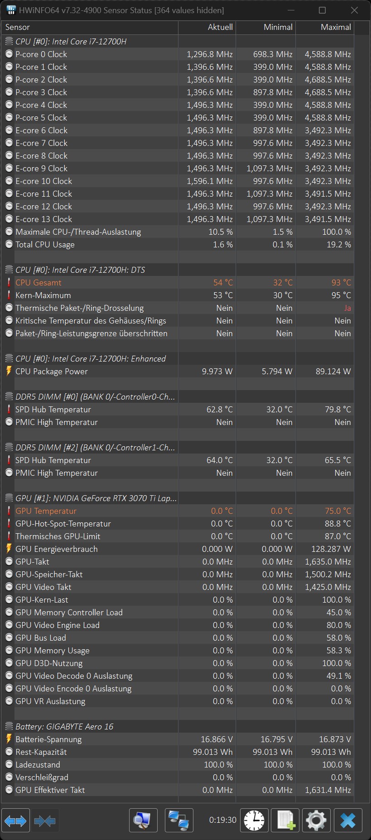Close sensors with the blue X icon
This screenshot has height=840, width=371.
[x=348, y=820]
